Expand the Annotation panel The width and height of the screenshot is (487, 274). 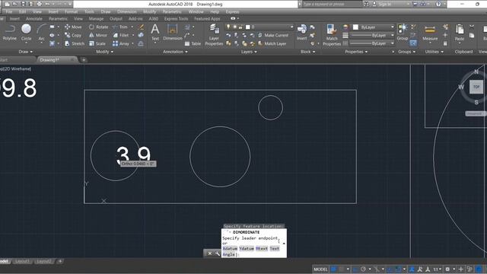click(x=176, y=52)
